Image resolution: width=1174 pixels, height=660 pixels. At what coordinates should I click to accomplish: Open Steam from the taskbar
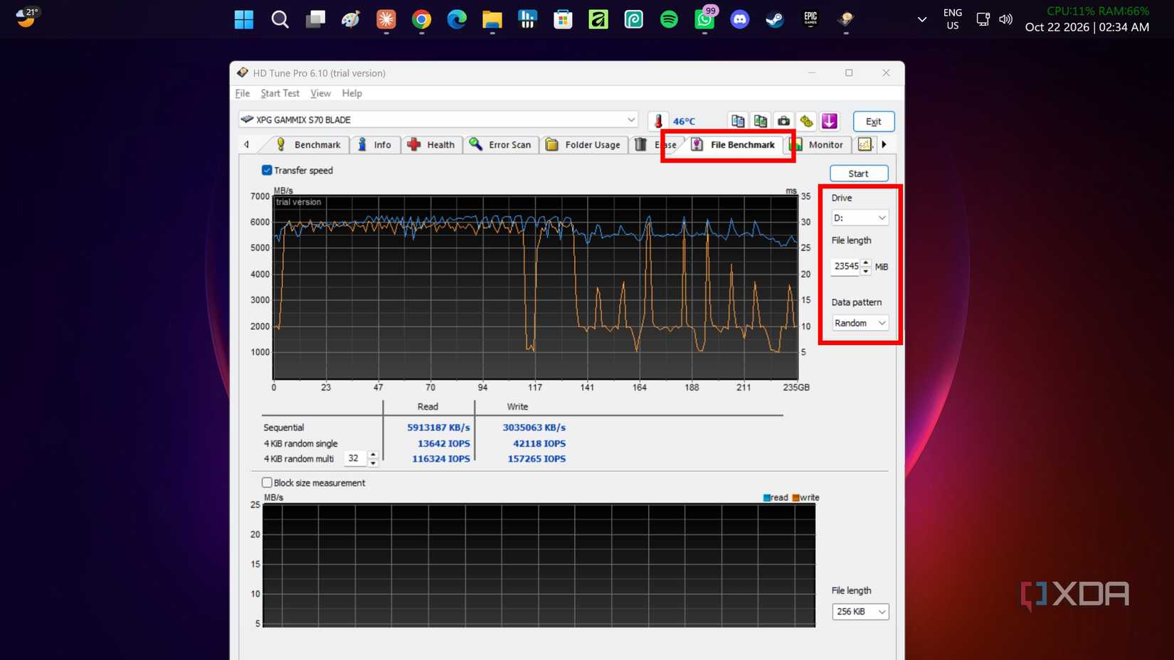click(x=775, y=19)
